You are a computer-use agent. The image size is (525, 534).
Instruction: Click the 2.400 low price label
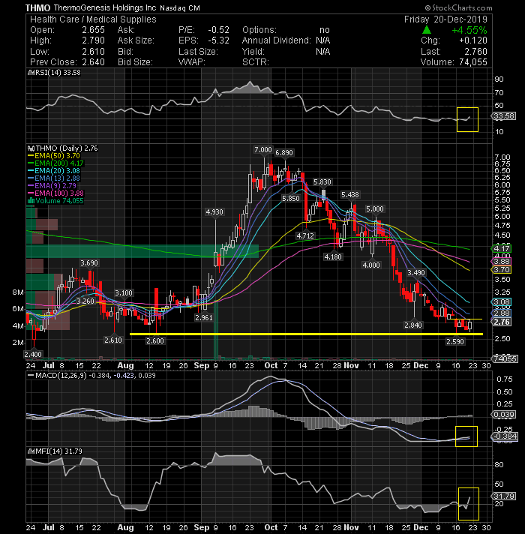pyautogui.click(x=33, y=354)
